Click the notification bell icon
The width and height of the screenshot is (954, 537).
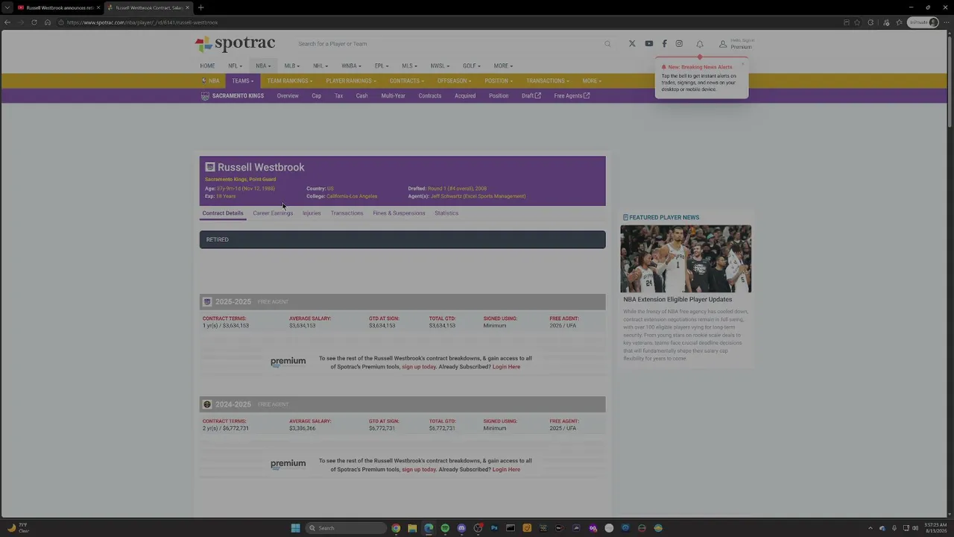tap(700, 44)
